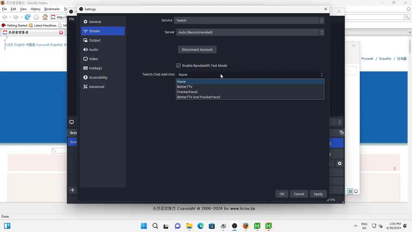Screen dimensions: 412x232
Task: Click the preview display icon in OBS
Action: (x=72, y=122)
